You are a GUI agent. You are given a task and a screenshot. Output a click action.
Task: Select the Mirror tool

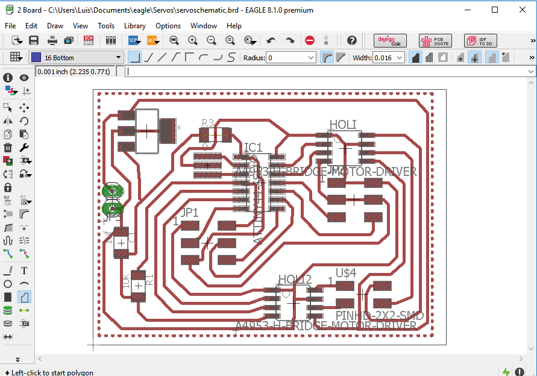click(8, 121)
